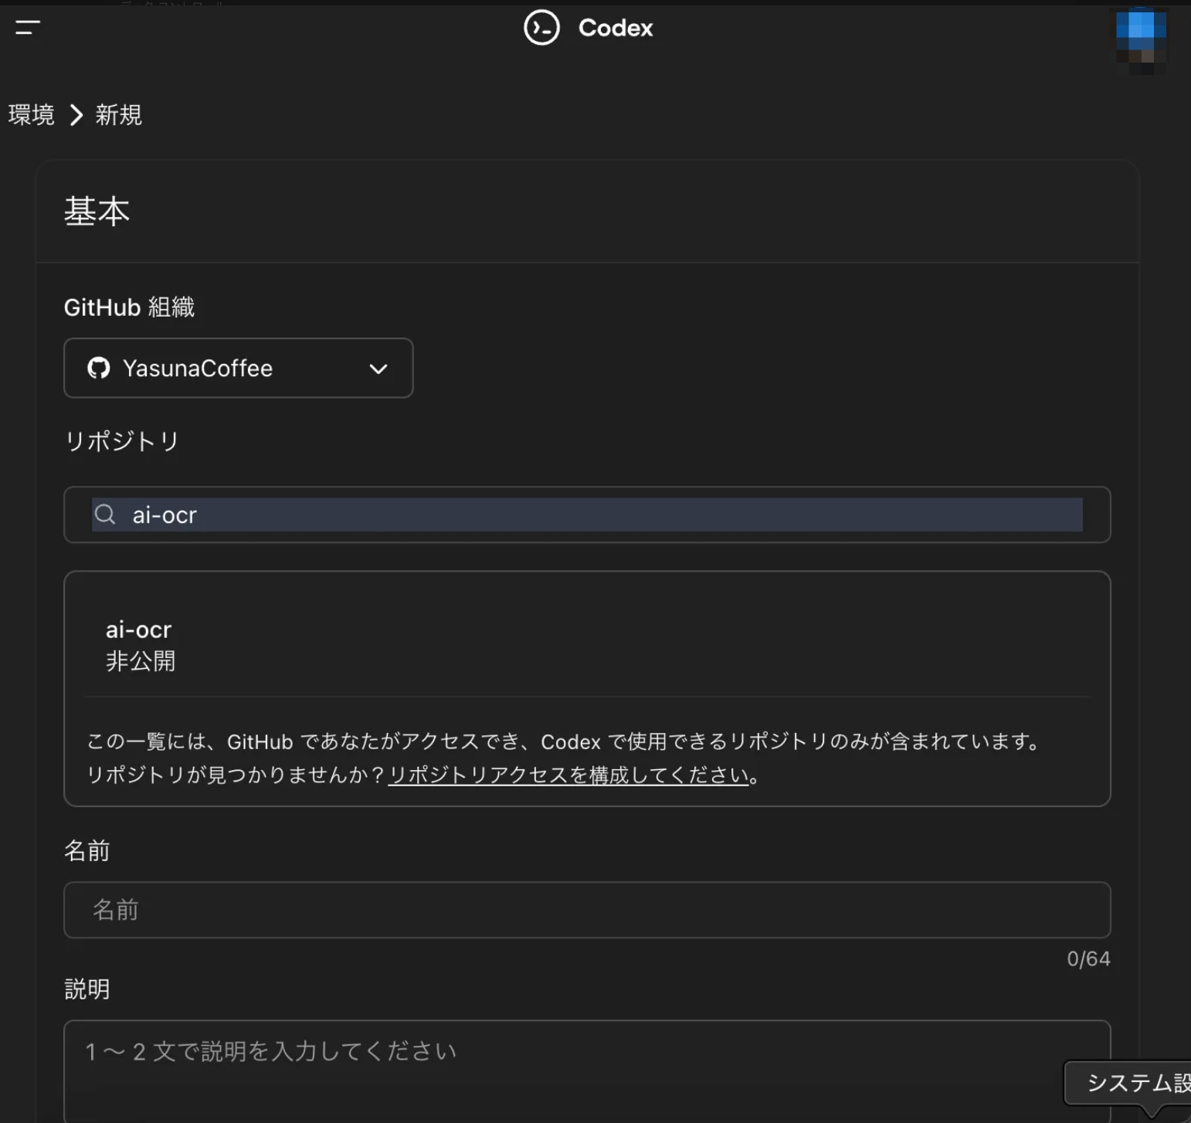This screenshot has height=1123, width=1191.
Task: Click the 基本 section heading
Action: tap(97, 212)
